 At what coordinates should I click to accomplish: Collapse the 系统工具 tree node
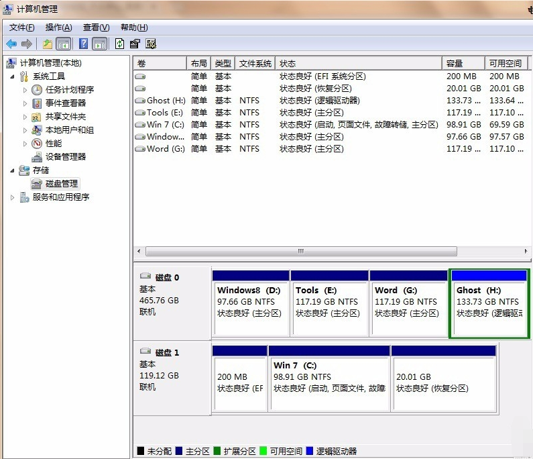(13, 76)
